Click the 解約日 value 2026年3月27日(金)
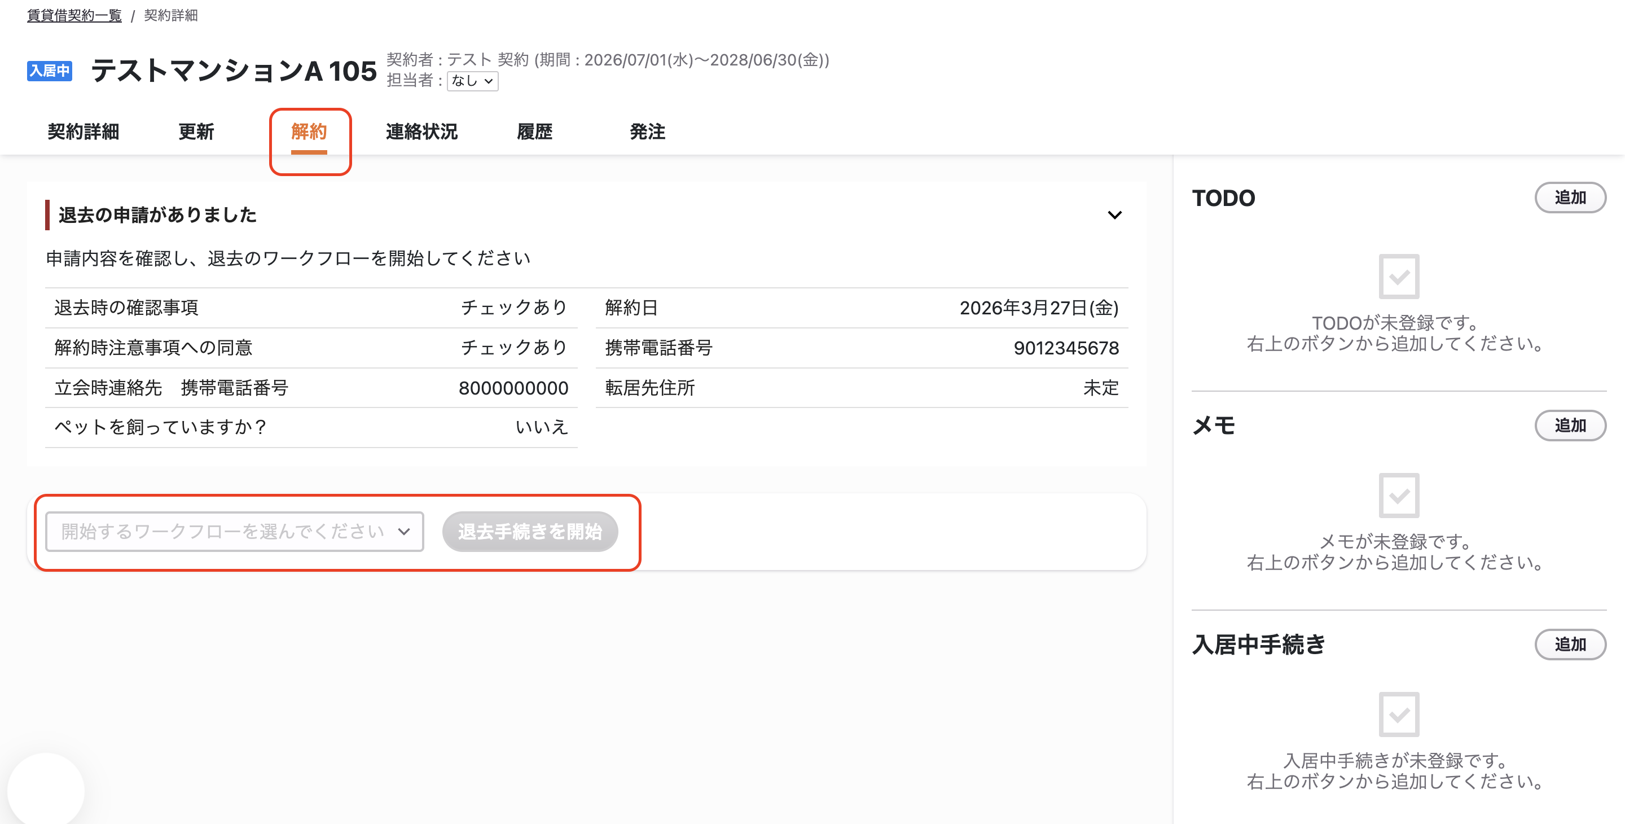 point(1039,308)
